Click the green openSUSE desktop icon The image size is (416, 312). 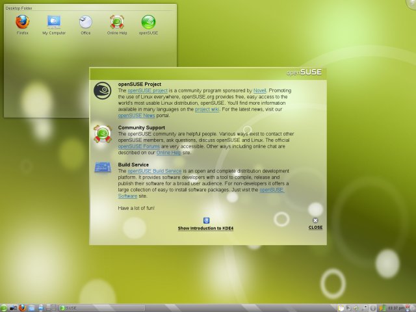148,21
